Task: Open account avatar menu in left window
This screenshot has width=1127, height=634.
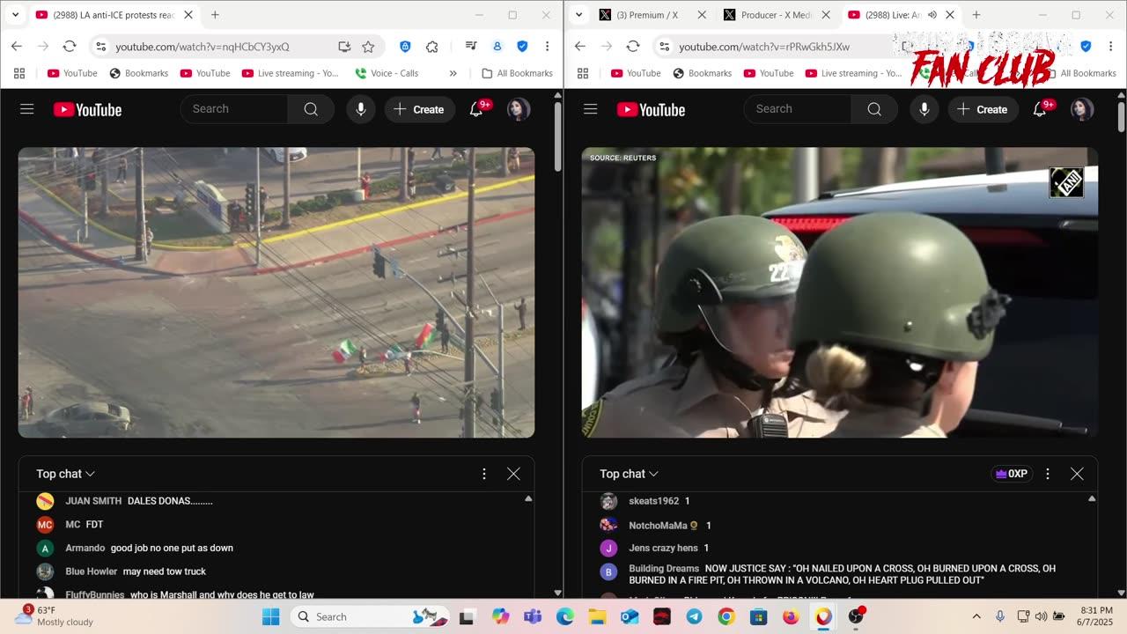Action: coord(519,109)
